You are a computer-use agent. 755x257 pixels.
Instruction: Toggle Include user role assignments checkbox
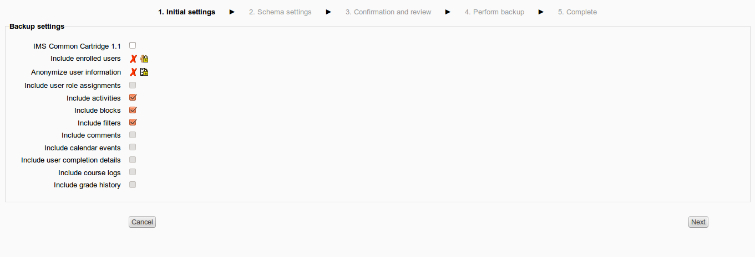click(133, 85)
